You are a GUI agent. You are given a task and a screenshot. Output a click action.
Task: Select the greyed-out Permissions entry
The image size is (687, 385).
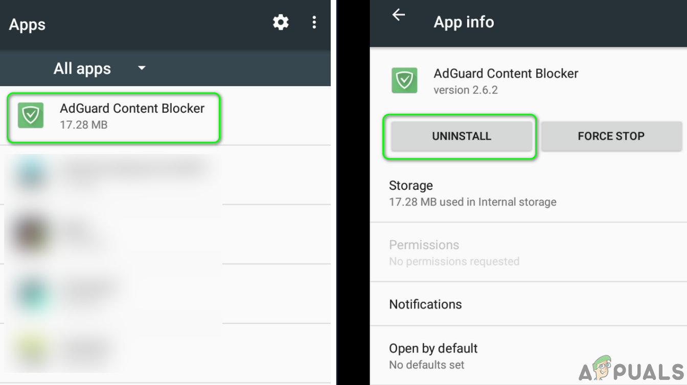pyautogui.click(x=528, y=252)
